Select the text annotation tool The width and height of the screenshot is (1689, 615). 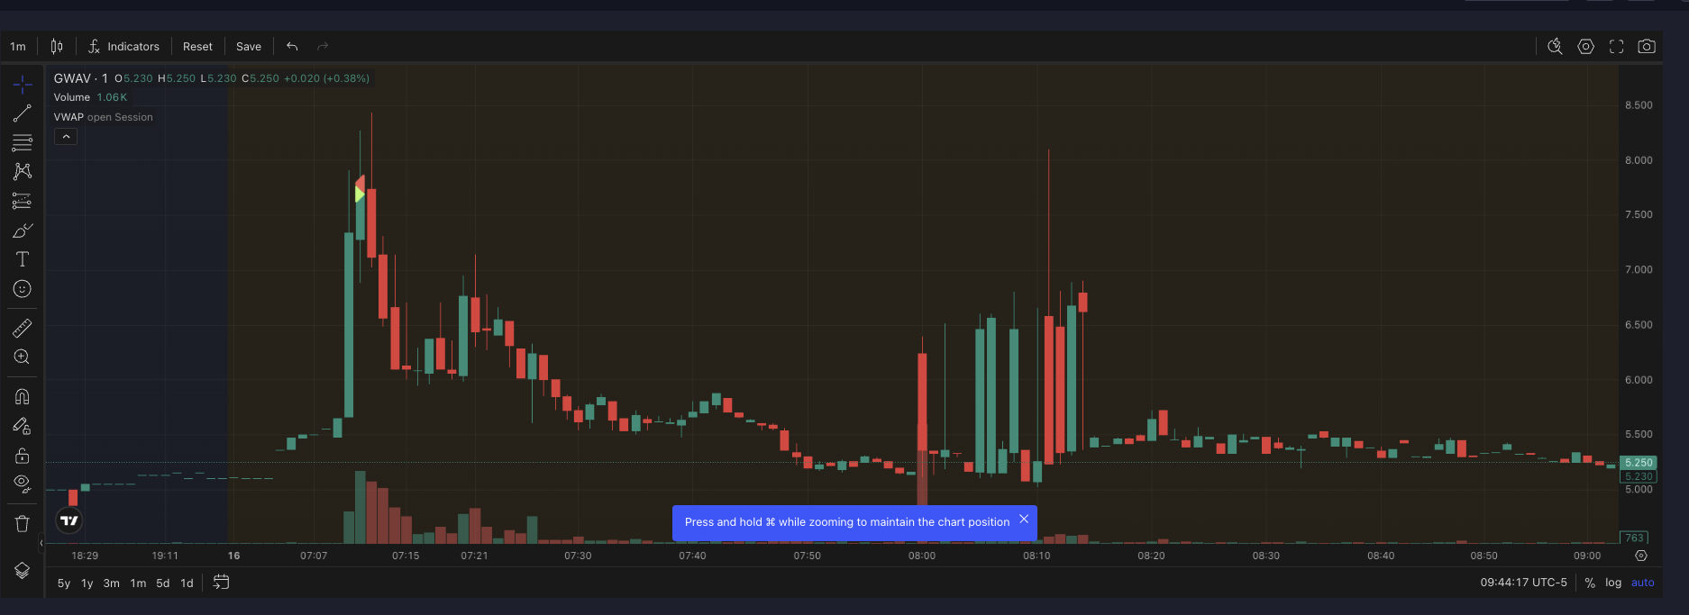coord(23,259)
